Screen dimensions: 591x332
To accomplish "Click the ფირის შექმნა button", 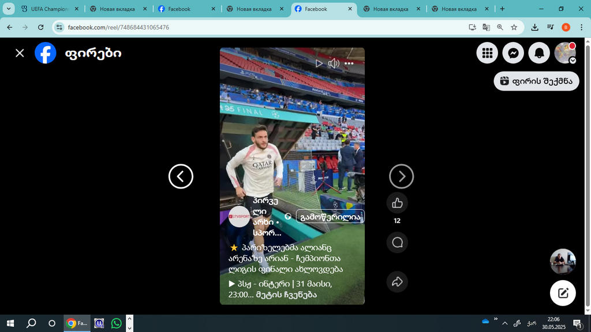I will pos(536,81).
